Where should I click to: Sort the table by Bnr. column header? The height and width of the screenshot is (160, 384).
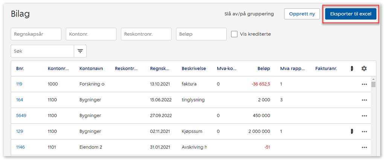[20, 68]
